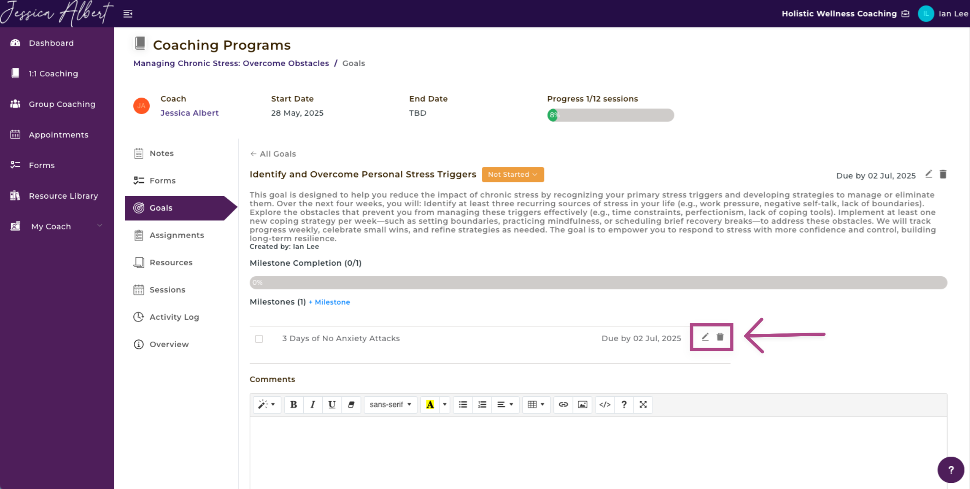Open the editor help question mark
970x489 pixels.
coord(624,405)
